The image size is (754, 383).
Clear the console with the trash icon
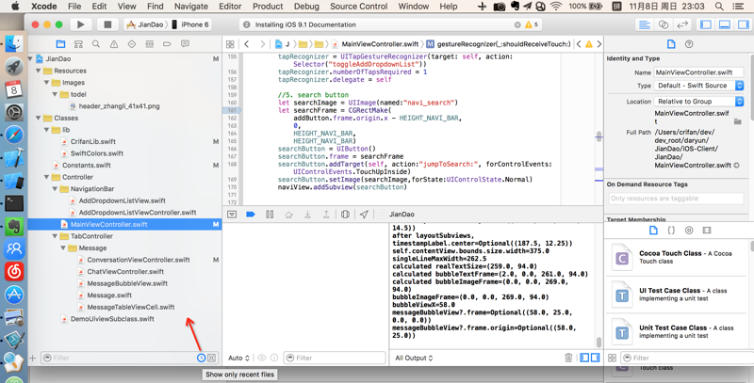tap(568, 358)
